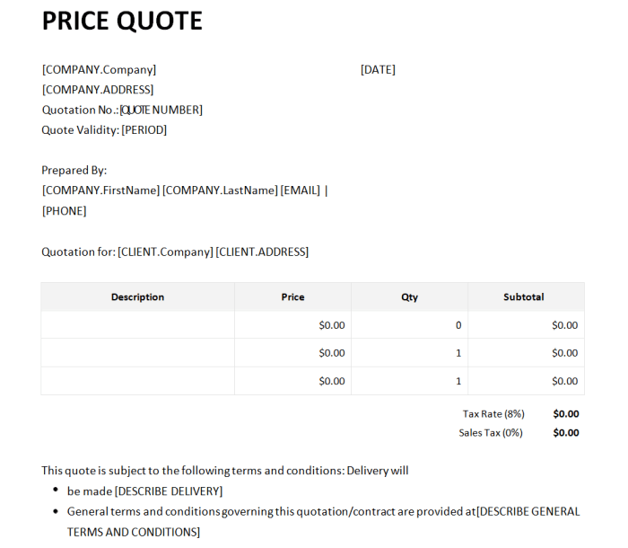This screenshot has height=548, width=628.
Task: Click the [DESCRIBE GENERAL TERMS AND CONDITIONS] placeholder
Action: click(x=528, y=512)
